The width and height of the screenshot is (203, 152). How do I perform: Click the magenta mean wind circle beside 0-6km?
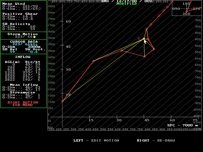click(x=39, y=9)
